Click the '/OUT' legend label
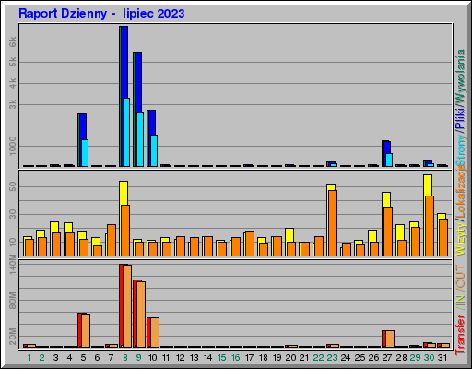The height and width of the screenshot is (369, 472). coord(460,278)
